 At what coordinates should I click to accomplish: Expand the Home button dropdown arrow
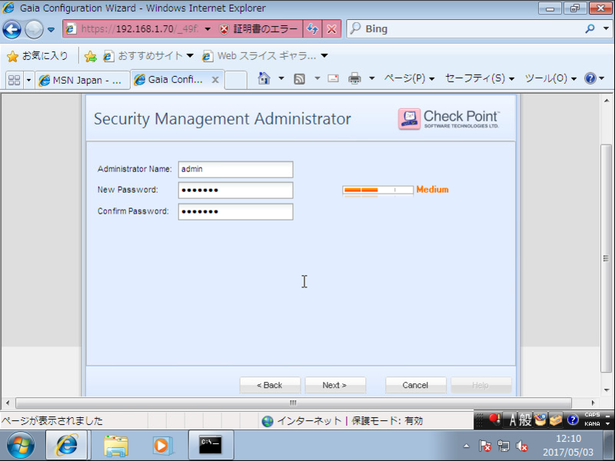tap(281, 78)
